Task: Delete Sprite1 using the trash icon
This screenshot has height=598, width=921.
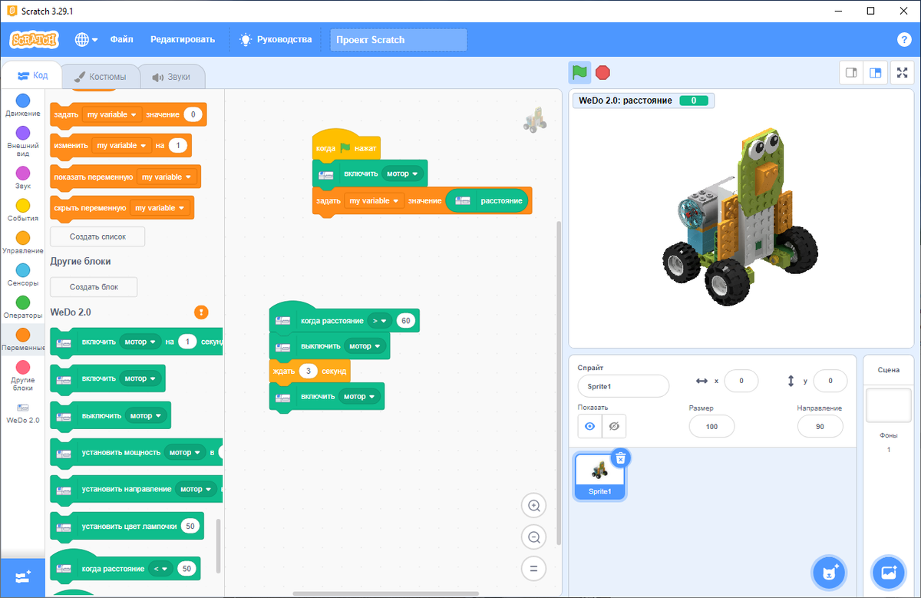Action: point(621,458)
